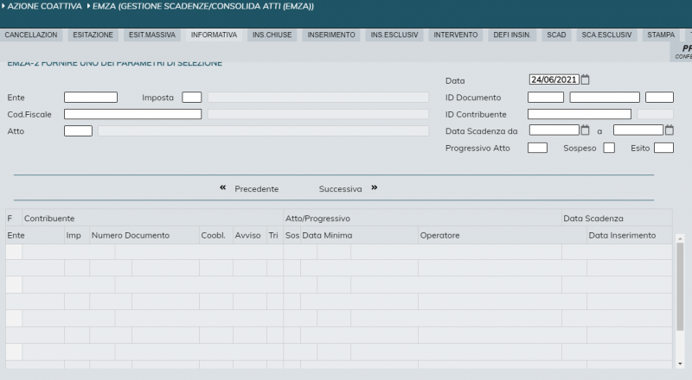Click the Successiva double-arrow icon
The image size is (692, 380).
coord(375,187)
